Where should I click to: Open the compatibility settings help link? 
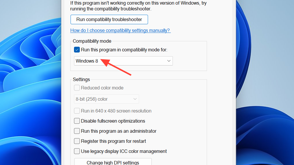(120, 30)
